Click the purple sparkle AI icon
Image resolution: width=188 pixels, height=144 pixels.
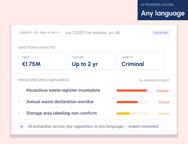click(x=22, y=126)
